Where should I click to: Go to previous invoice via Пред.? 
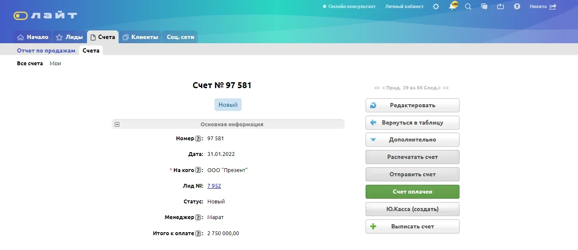pos(391,88)
